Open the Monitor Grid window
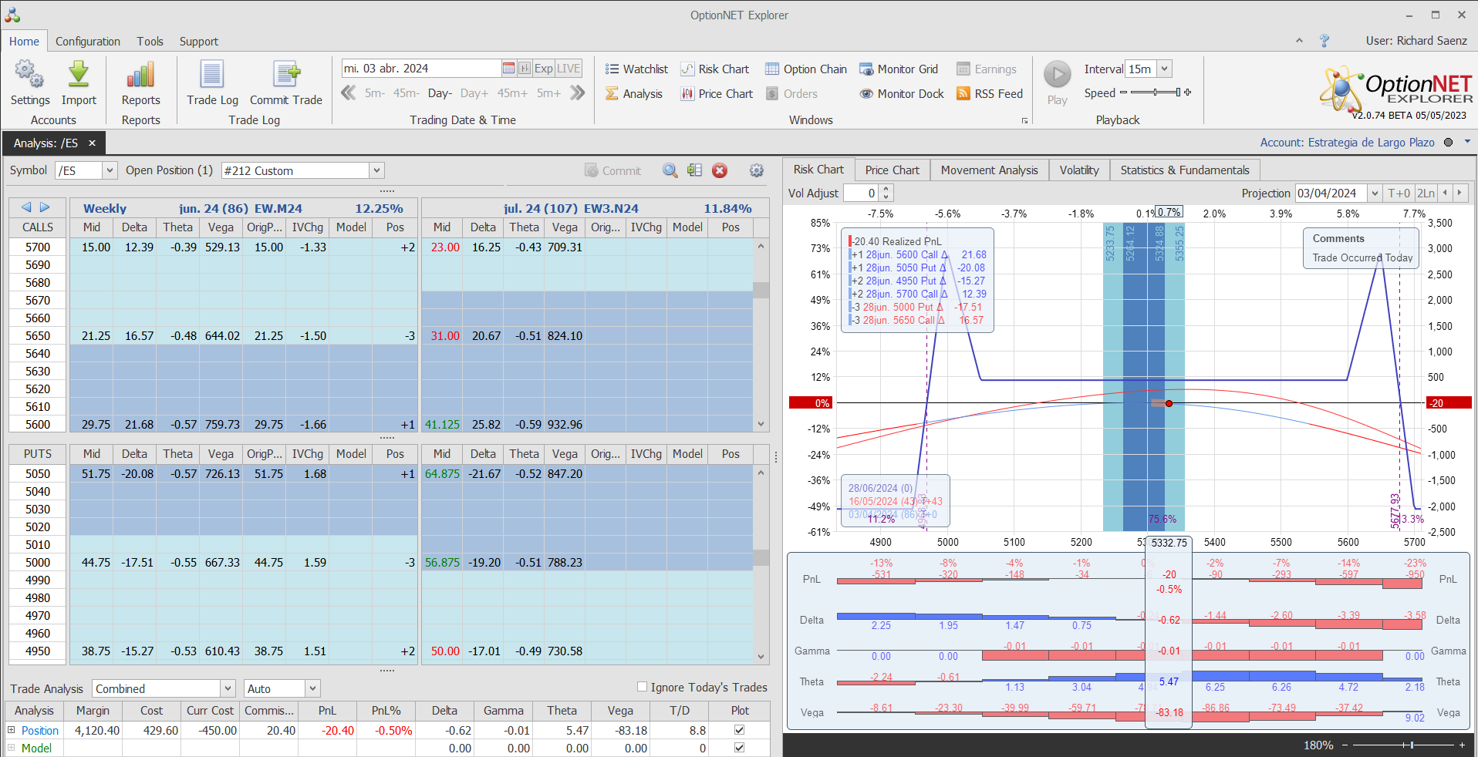Screen dimensions: 1478x757 (899, 69)
